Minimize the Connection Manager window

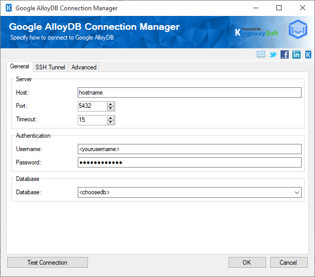(x=255, y=8)
